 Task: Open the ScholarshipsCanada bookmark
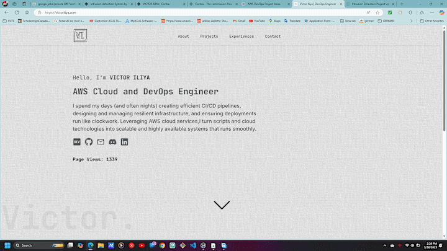[x=34, y=21]
